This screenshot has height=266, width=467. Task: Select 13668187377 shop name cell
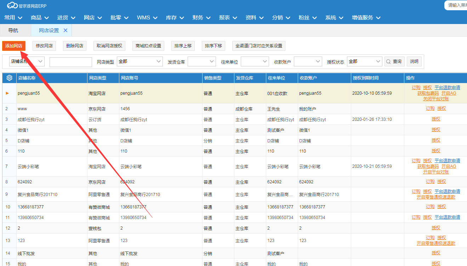coord(52,207)
